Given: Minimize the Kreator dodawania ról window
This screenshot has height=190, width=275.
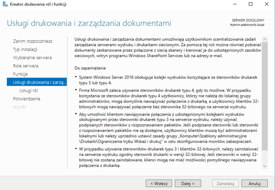Looking at the screenshot, I should click(235, 4).
